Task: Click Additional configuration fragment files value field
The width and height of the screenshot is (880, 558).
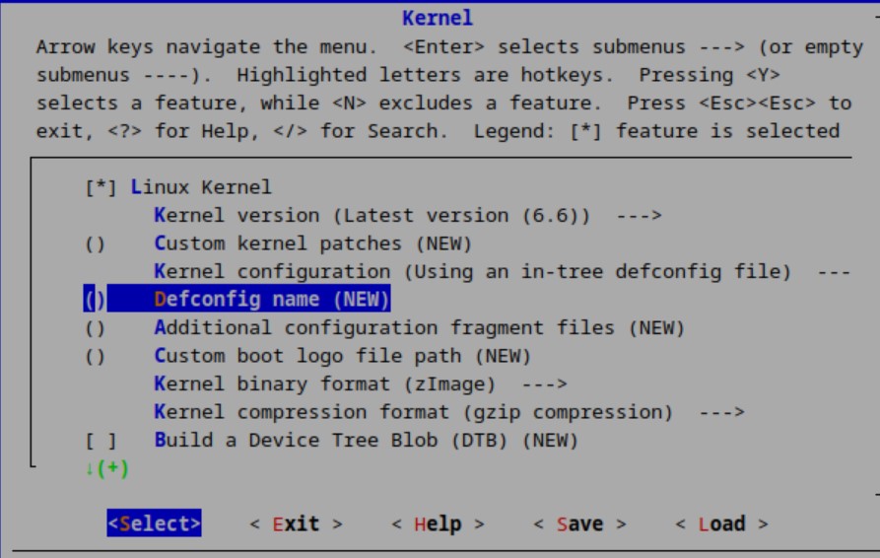Action: (x=95, y=327)
